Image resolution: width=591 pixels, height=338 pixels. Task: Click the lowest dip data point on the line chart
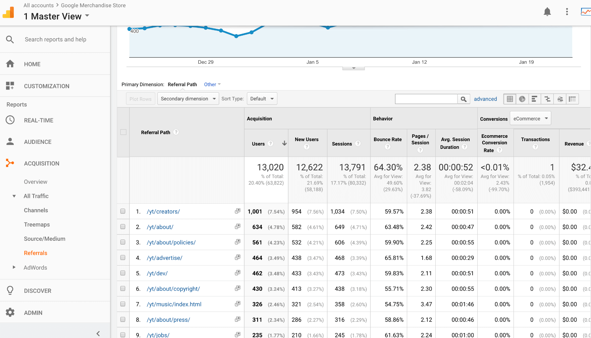(x=236, y=36)
